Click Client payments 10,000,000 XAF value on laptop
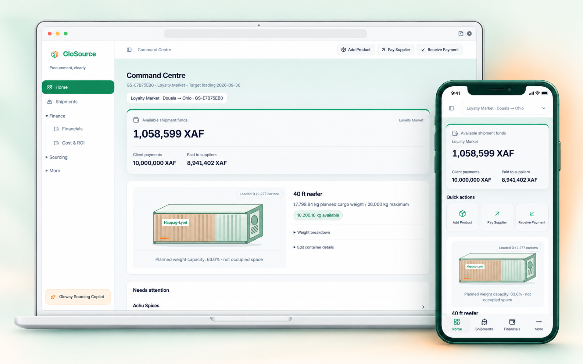Screen dimensions: 583x364 click(154, 163)
